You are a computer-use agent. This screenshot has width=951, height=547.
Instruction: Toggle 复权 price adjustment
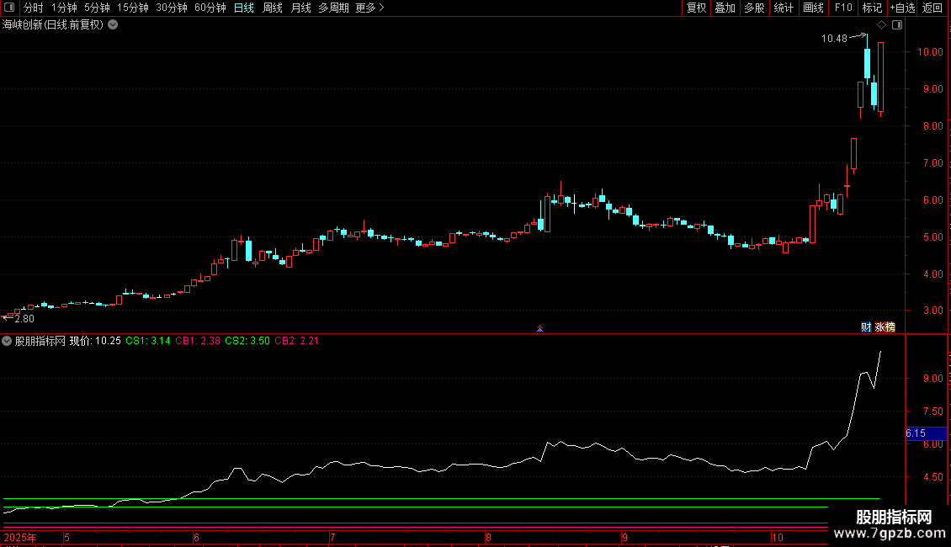696,8
